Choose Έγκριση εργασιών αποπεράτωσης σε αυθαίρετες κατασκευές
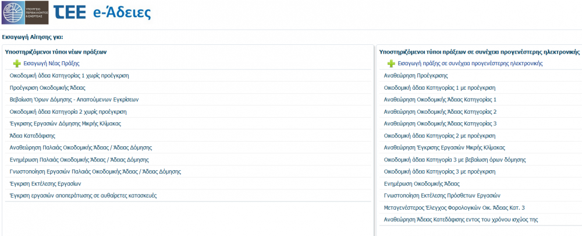The width and height of the screenshot is (582, 236). point(83,195)
